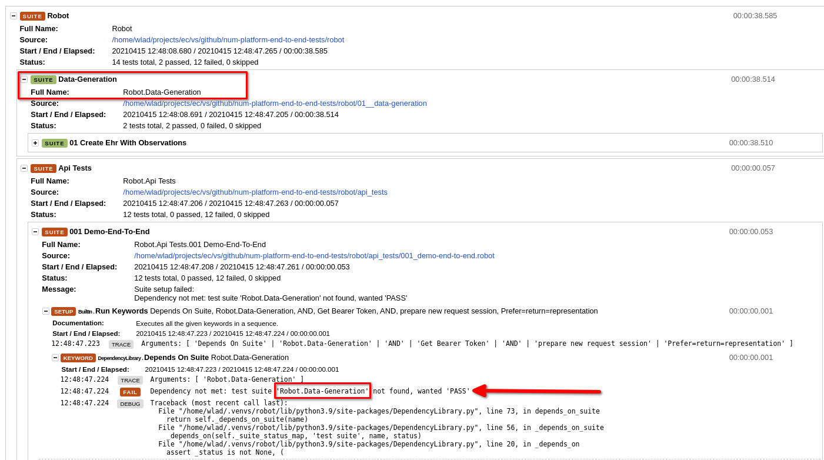Collapse the Api Tests suite
The image size is (824, 460).
(x=24, y=168)
